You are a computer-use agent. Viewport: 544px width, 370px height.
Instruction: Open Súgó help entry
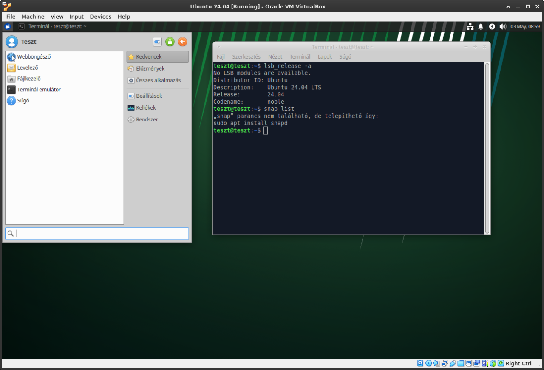[x=65, y=101]
